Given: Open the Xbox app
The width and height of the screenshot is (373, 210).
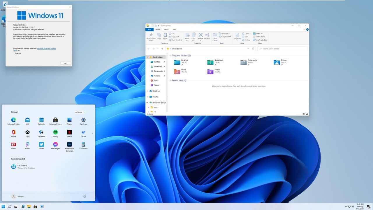Looking at the screenshot, I should [x=27, y=134].
